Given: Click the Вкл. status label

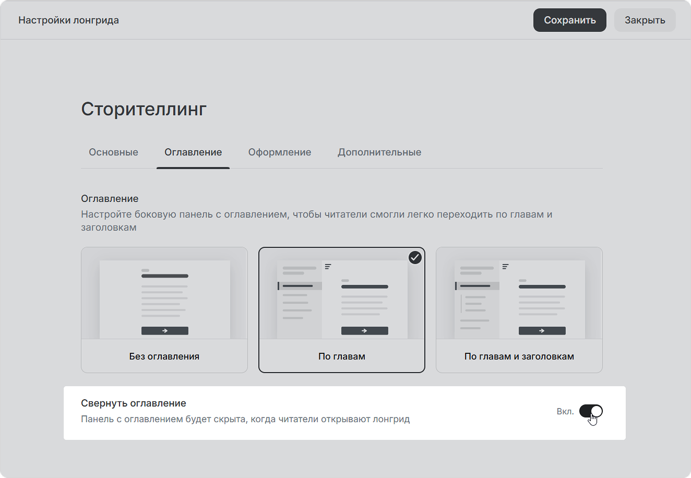Looking at the screenshot, I should pyautogui.click(x=565, y=411).
